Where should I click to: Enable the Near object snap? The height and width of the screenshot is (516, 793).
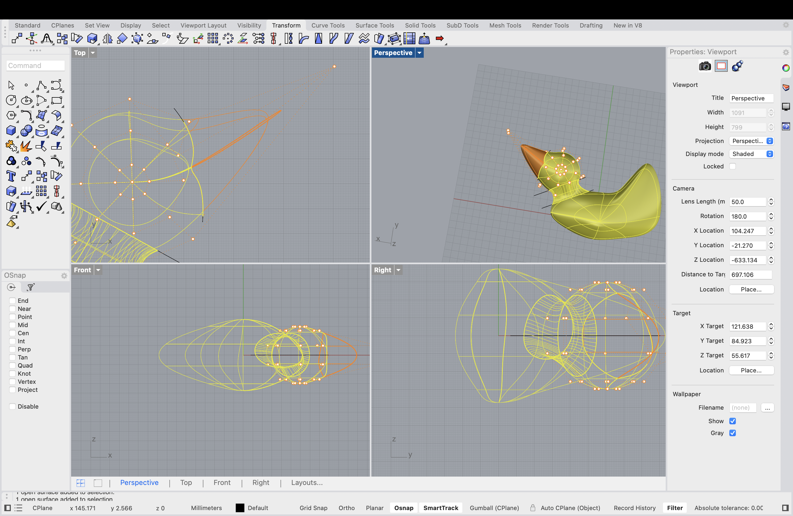click(13, 309)
